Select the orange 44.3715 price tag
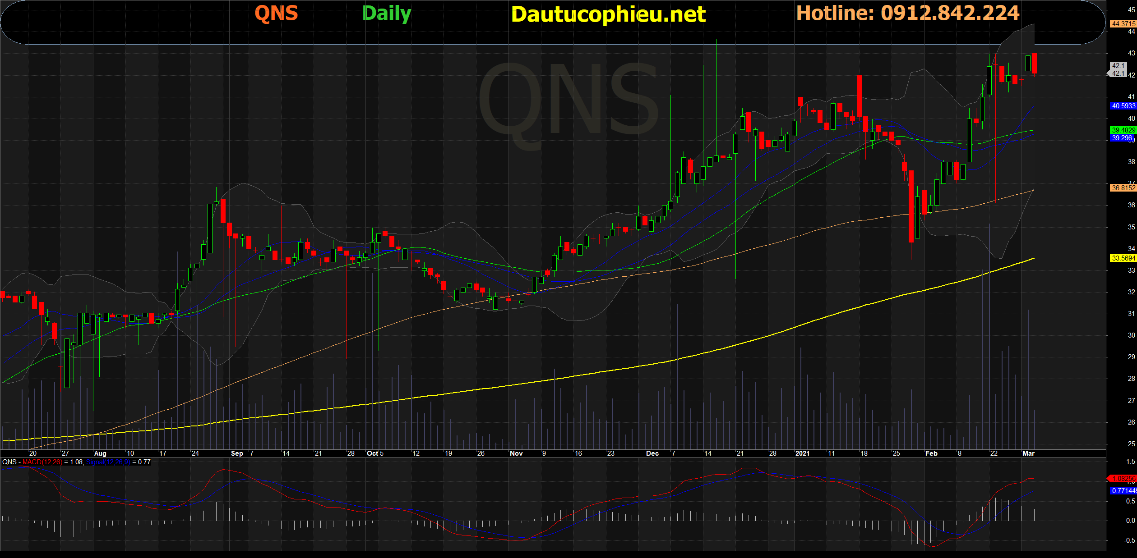The image size is (1137, 558). coord(1123,23)
